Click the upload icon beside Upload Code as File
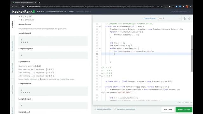The height and width of the screenshot is (114, 203). coord(95,109)
